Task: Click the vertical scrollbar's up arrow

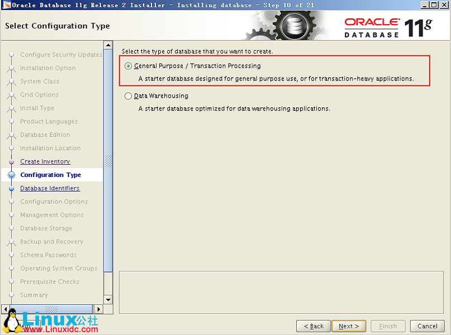Action: [x=108, y=45]
